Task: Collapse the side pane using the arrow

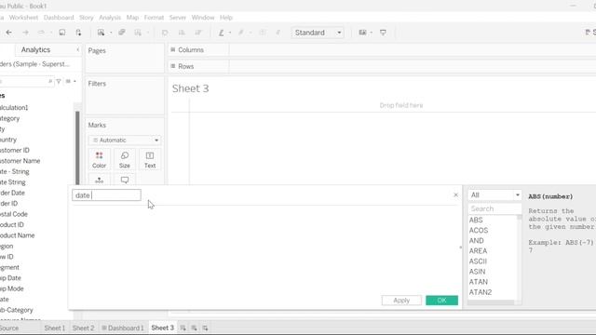Action: tap(78, 49)
